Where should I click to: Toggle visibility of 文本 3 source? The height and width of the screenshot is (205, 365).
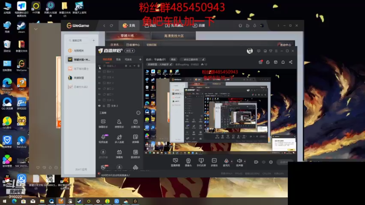click(99, 100)
